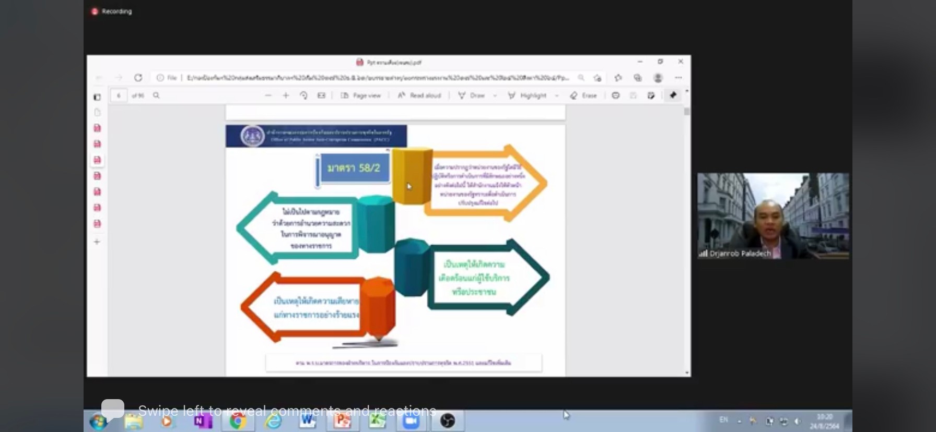The width and height of the screenshot is (936, 432).
Task: Expand the Highlight color dropdown arrow
Action: tap(556, 96)
